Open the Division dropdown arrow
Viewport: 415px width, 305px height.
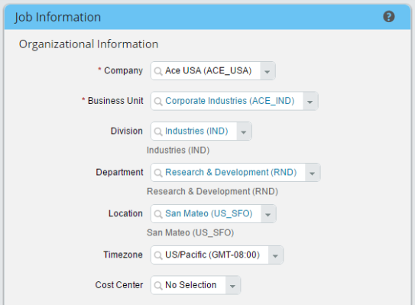point(244,131)
